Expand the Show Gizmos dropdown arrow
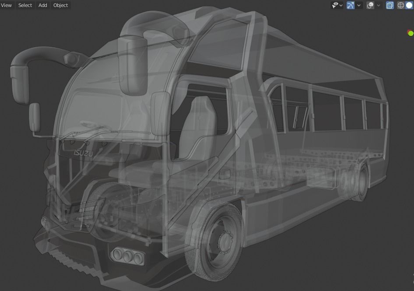 (358, 5)
